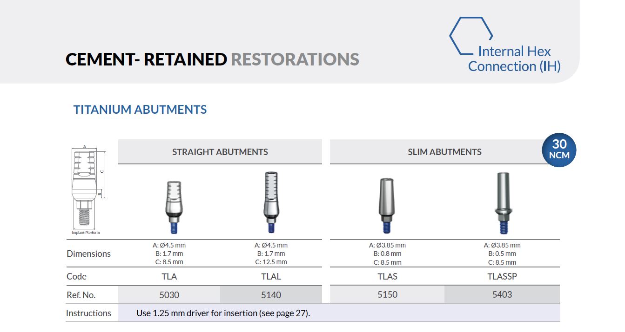Click the TLAL code cell
Viewport: 625px width, 332px height.
271,276
